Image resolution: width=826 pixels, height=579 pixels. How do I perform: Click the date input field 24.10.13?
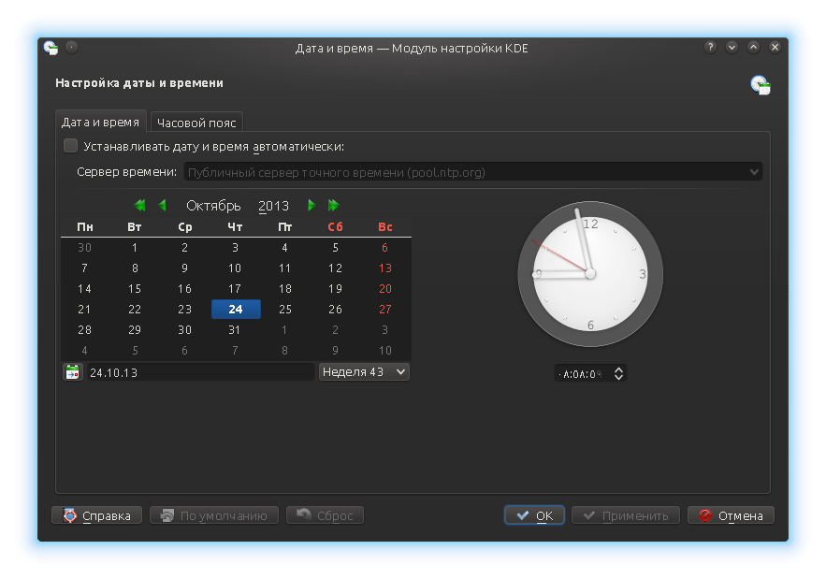201,372
